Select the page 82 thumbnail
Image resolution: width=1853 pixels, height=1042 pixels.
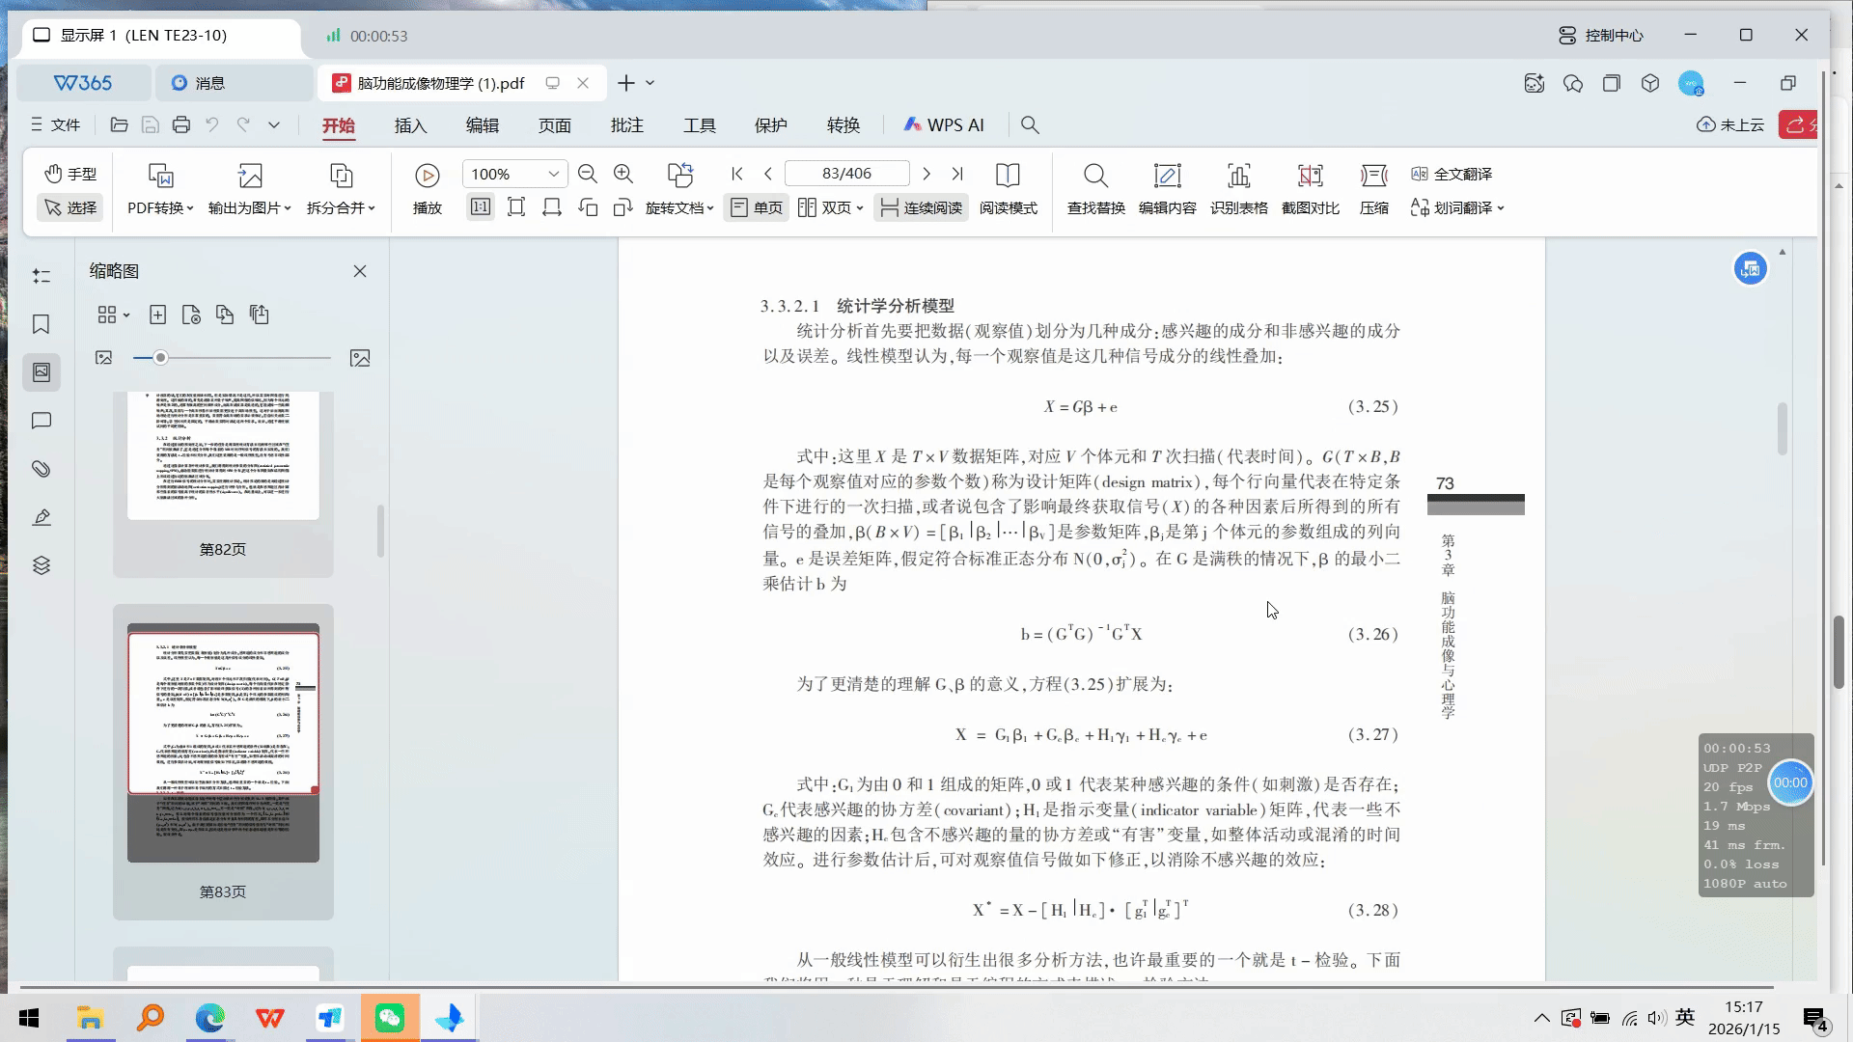point(223,455)
